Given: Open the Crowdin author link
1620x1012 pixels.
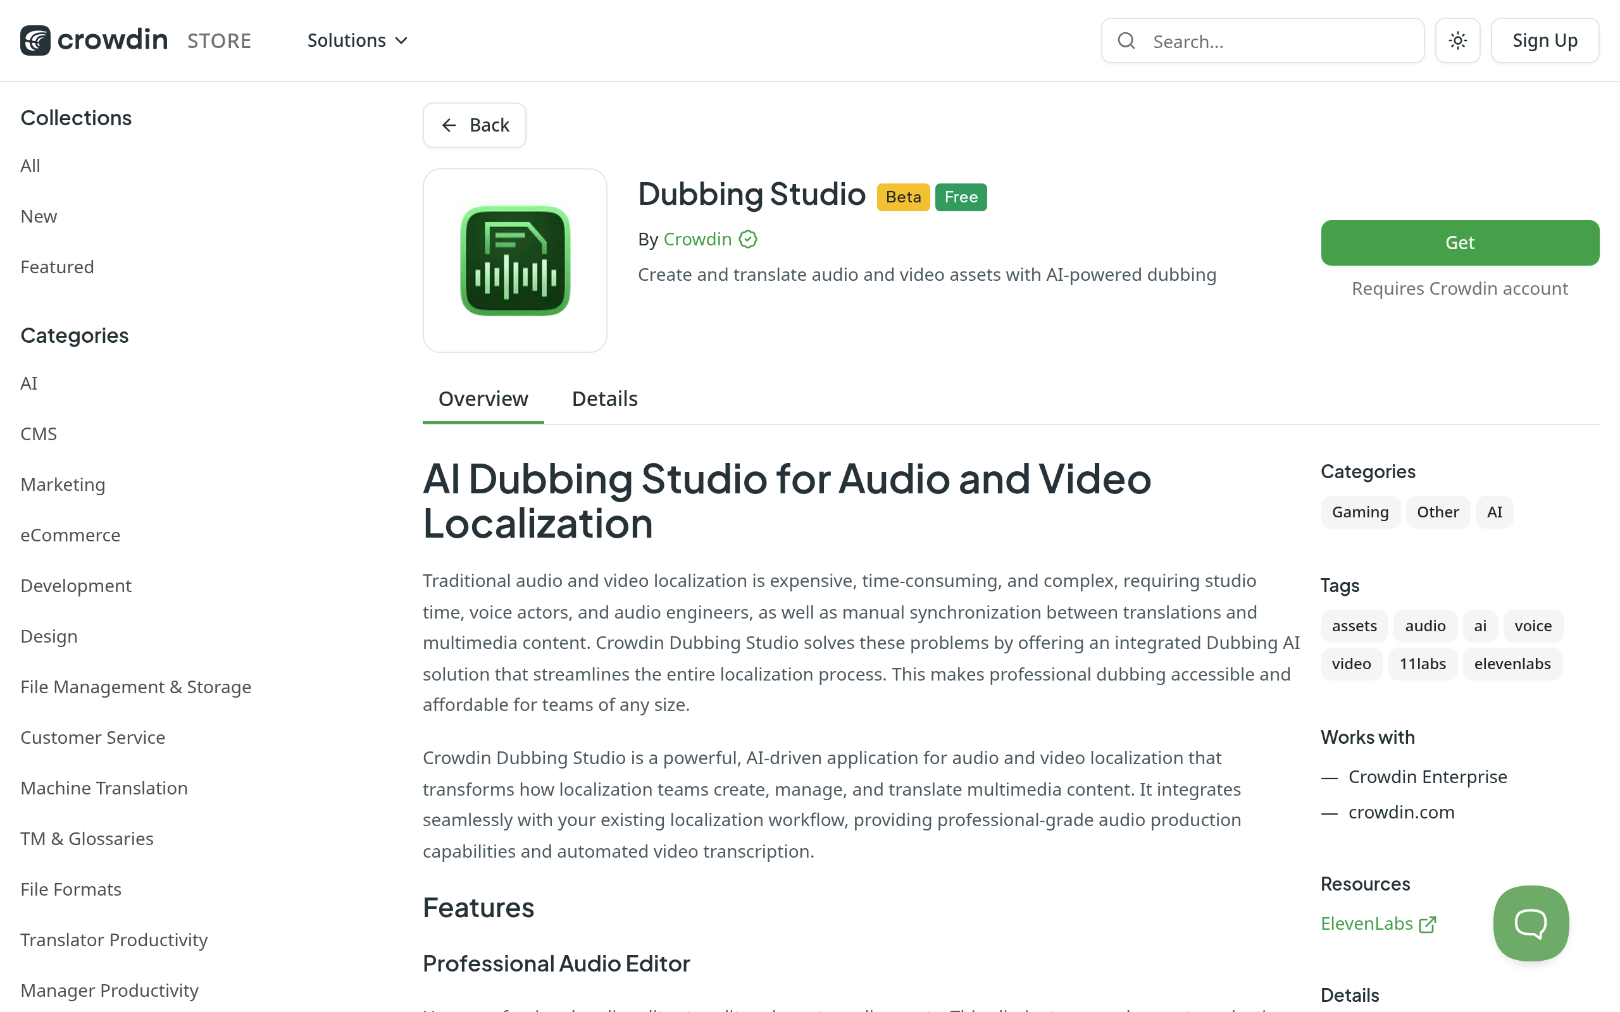Looking at the screenshot, I should click(697, 239).
